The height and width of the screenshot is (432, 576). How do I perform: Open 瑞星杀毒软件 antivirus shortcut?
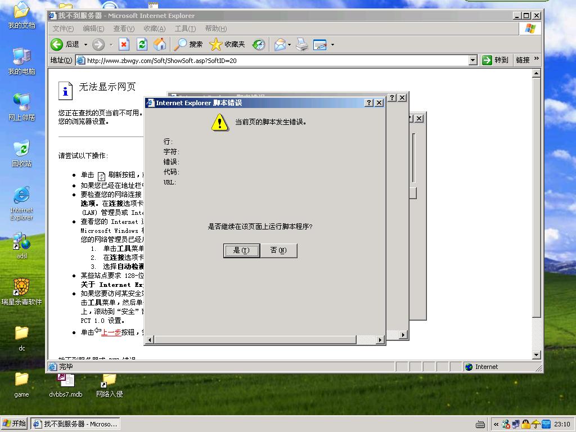point(22,292)
